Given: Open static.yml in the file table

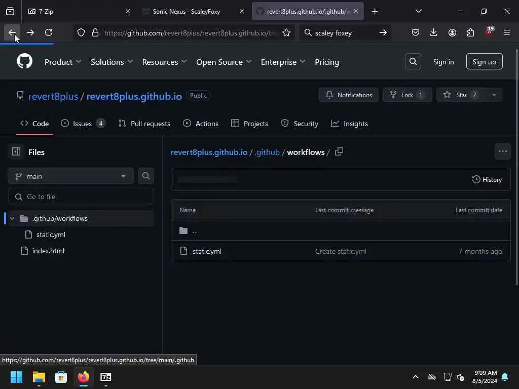Looking at the screenshot, I should pos(207,251).
